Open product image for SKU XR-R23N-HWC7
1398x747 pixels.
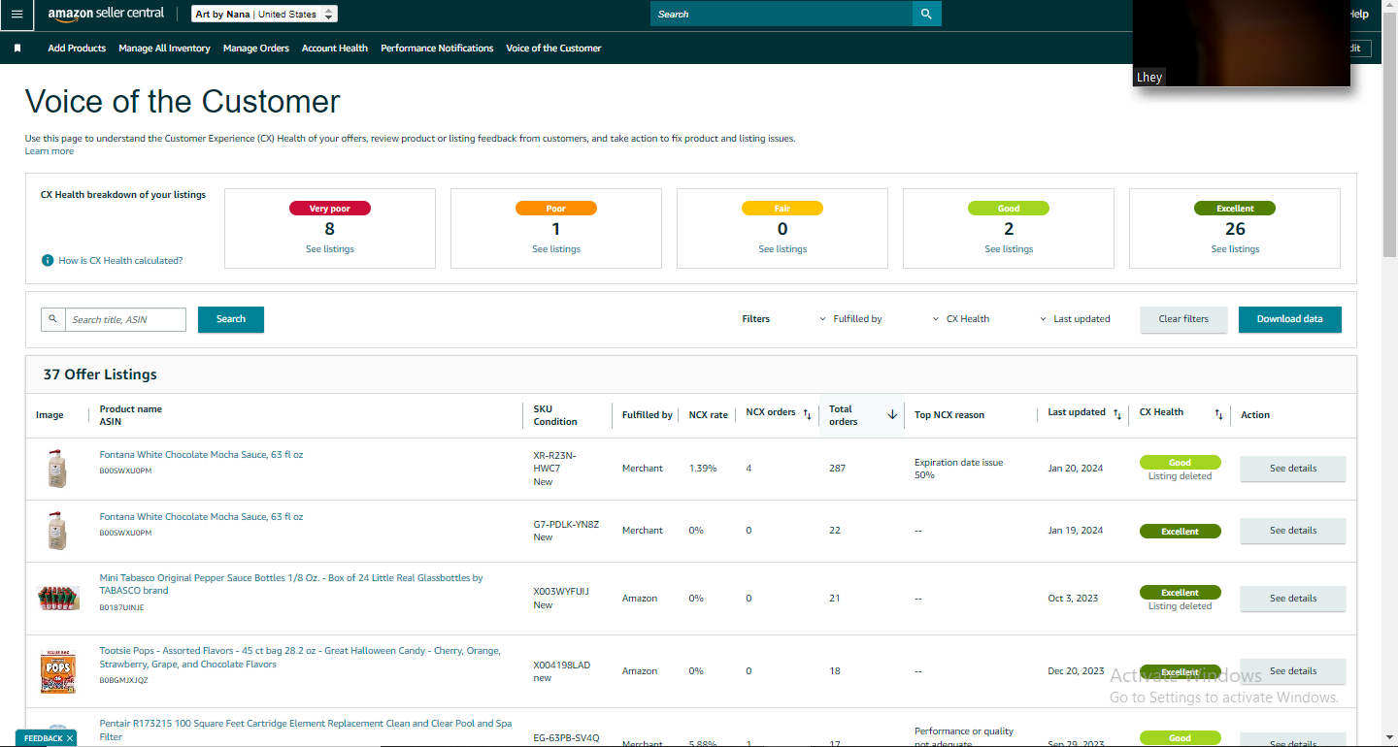point(57,469)
